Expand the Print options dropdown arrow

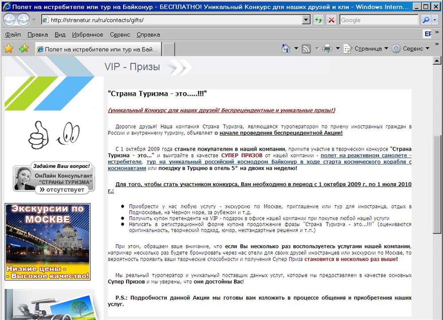tap(338, 49)
